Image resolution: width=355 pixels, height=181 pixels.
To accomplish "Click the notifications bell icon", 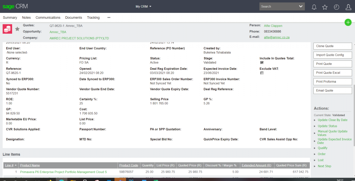I will [314, 7].
